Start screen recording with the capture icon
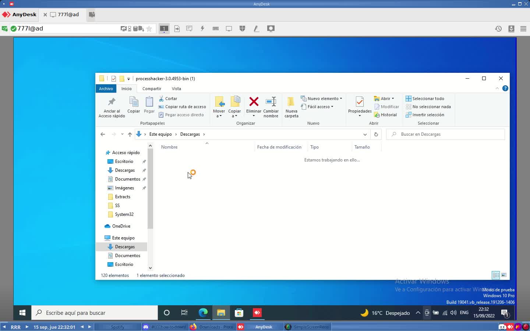 pyautogui.click(x=271, y=29)
